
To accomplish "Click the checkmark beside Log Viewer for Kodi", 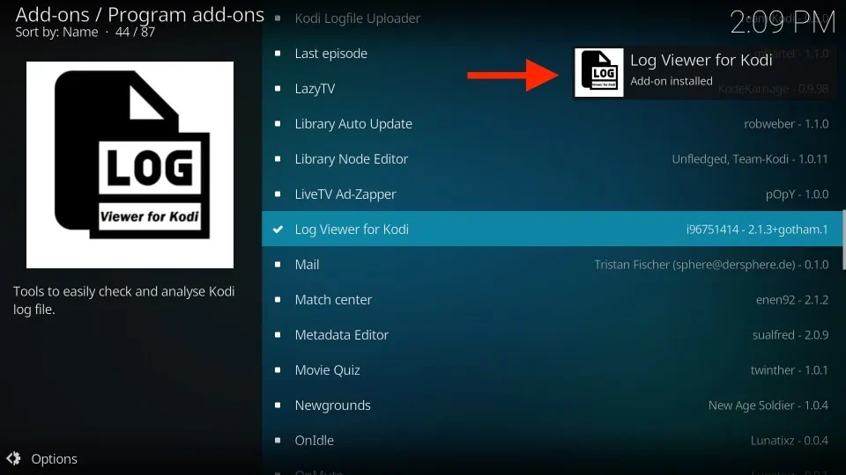I will [x=278, y=230].
